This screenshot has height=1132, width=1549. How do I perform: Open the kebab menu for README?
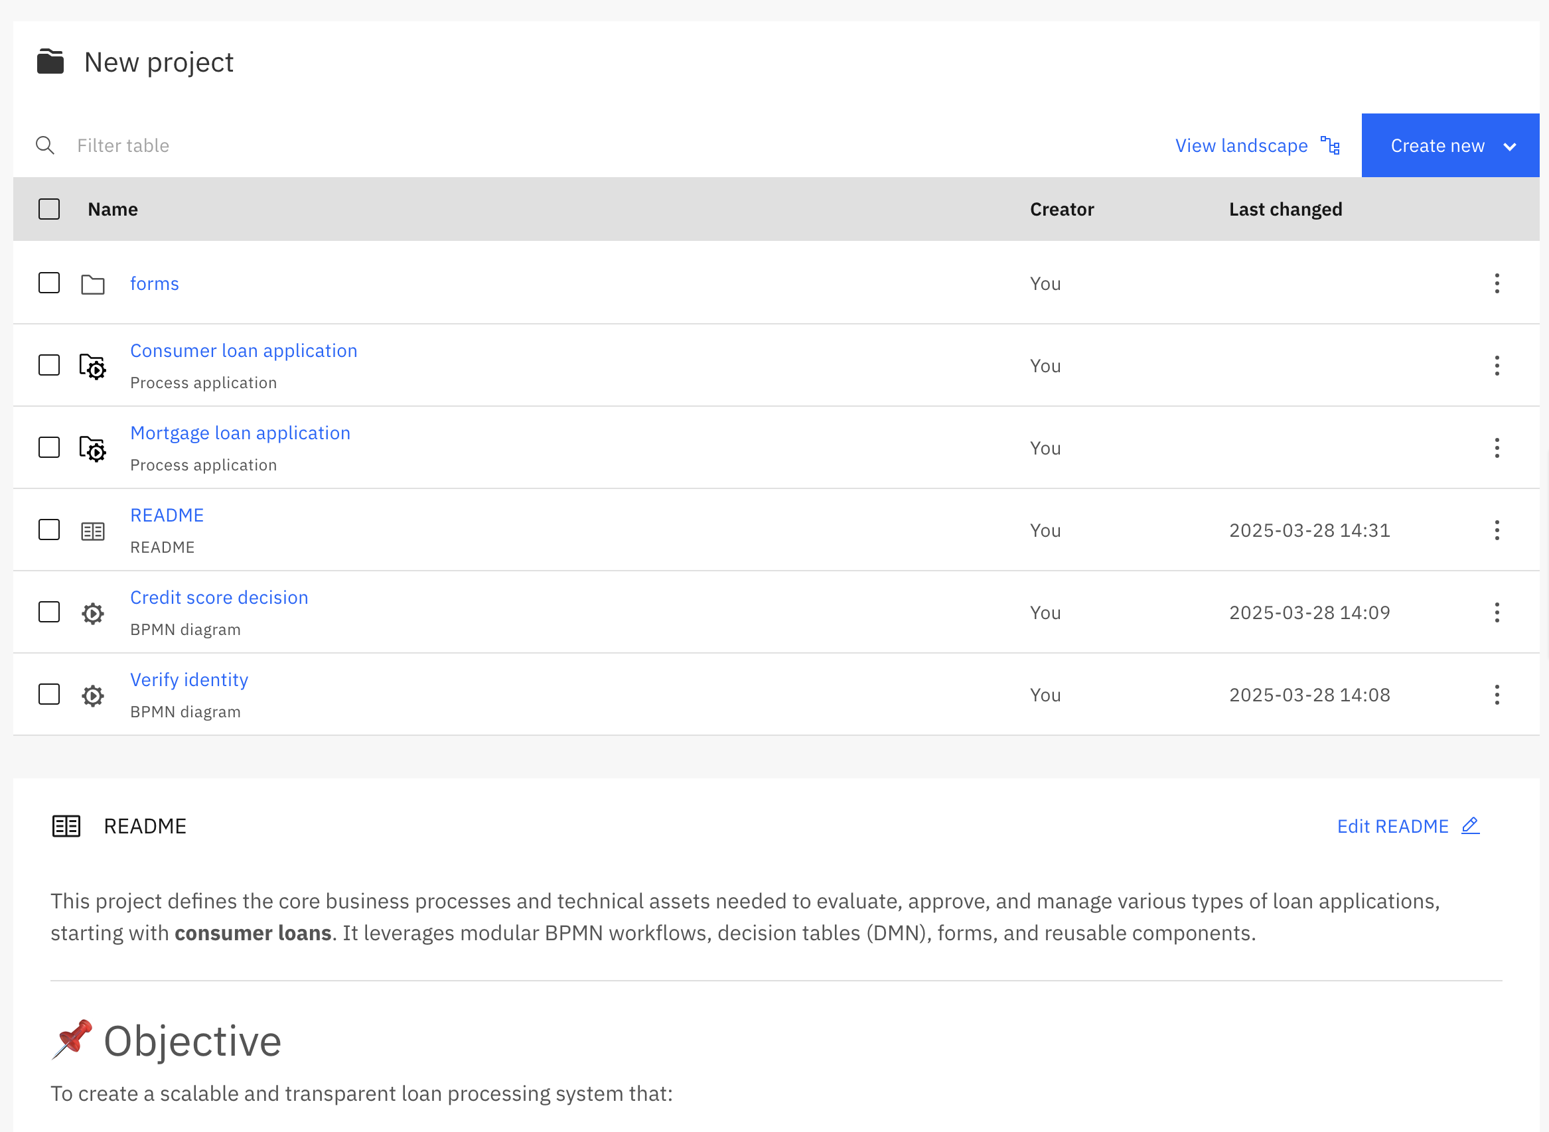coord(1497,530)
